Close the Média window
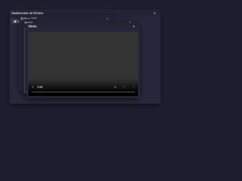This screenshot has height=181, width=242. tap(134, 26)
